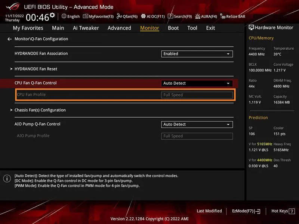
Task: Go back using the left arrow icon
Action: 10,39
